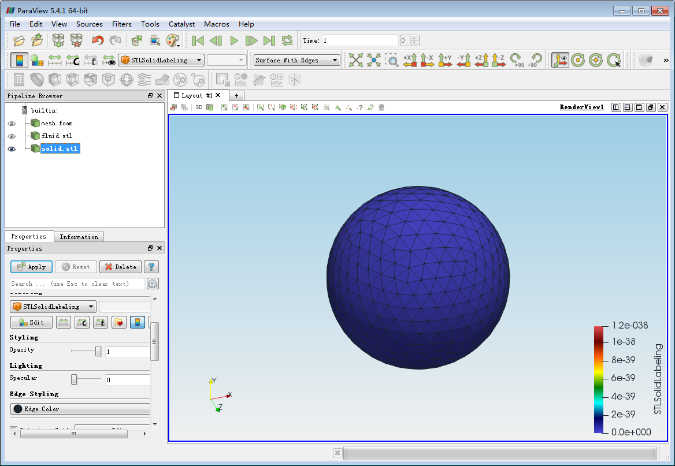Expand the STLSolidLabeling dropdown in Properties panel
The height and width of the screenshot is (466, 675).
tap(53, 307)
